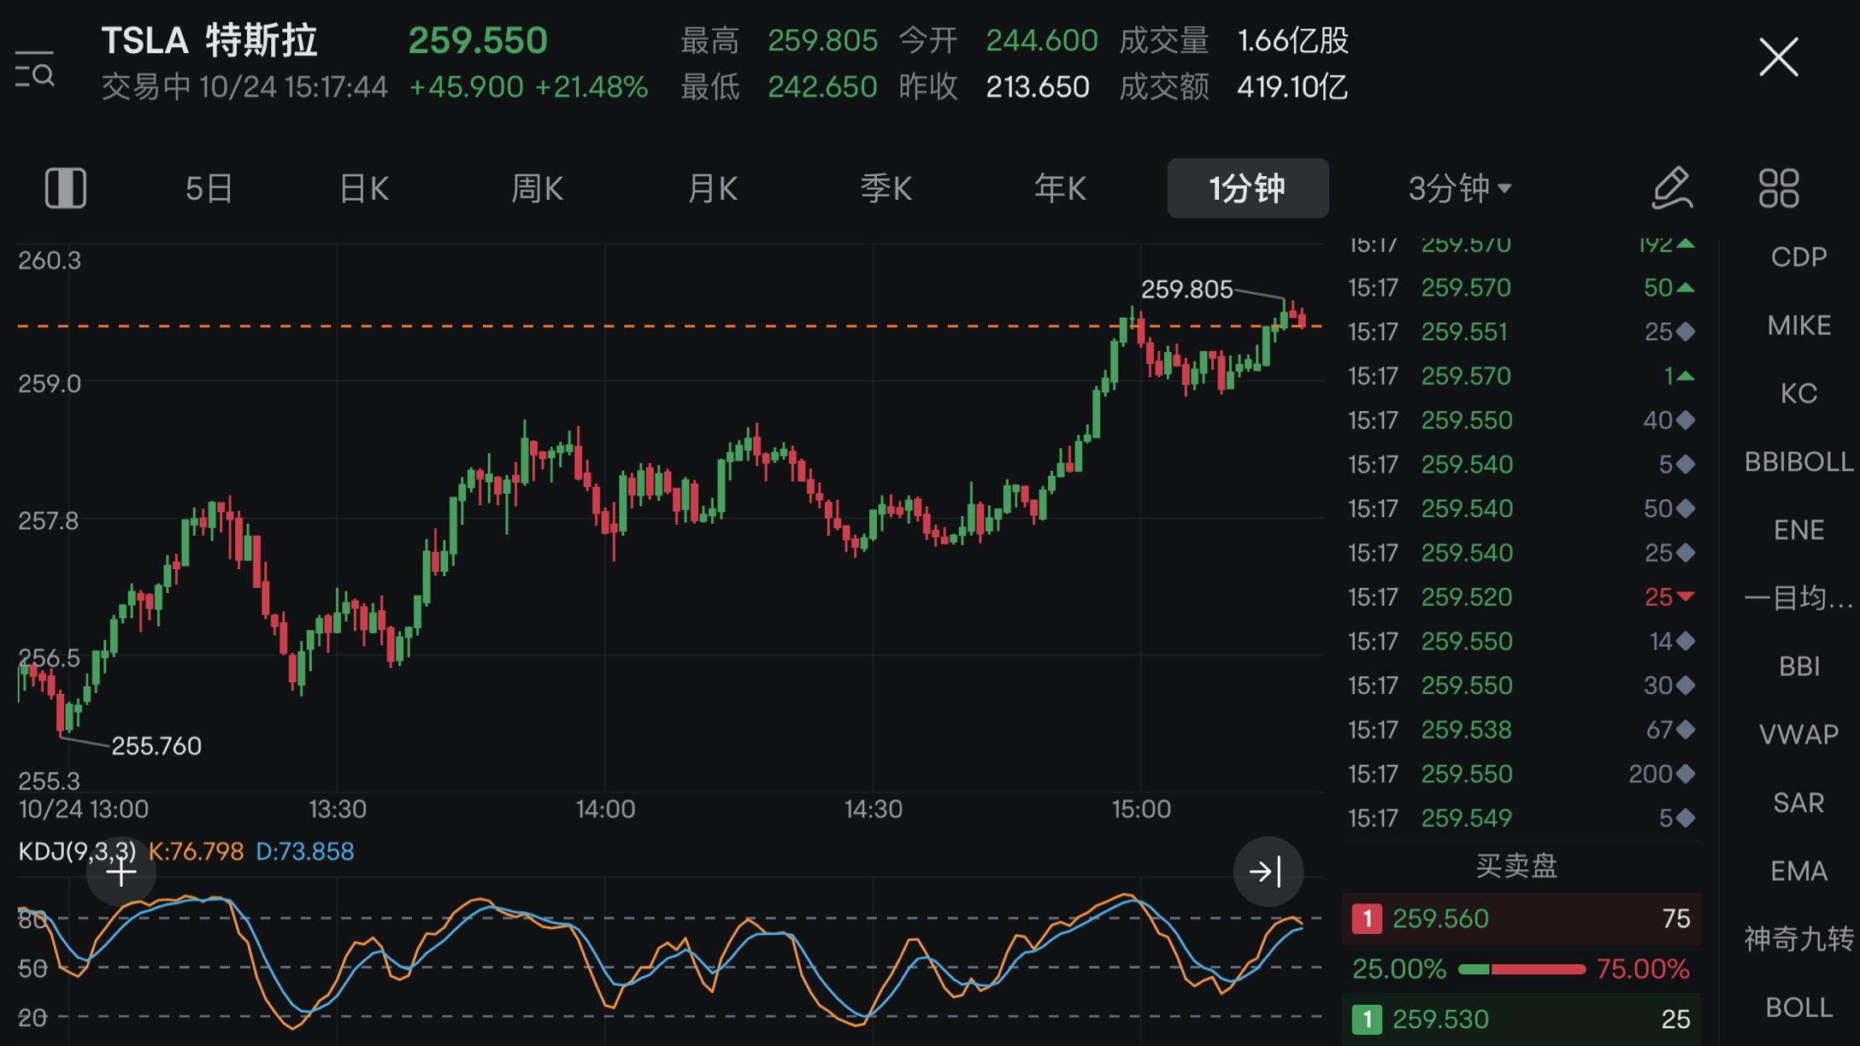
Task: Close the chart with the X icon
Action: click(x=1779, y=57)
